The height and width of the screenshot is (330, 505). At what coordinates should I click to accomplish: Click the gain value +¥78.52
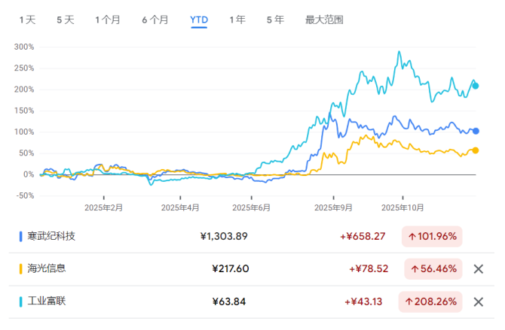point(369,268)
